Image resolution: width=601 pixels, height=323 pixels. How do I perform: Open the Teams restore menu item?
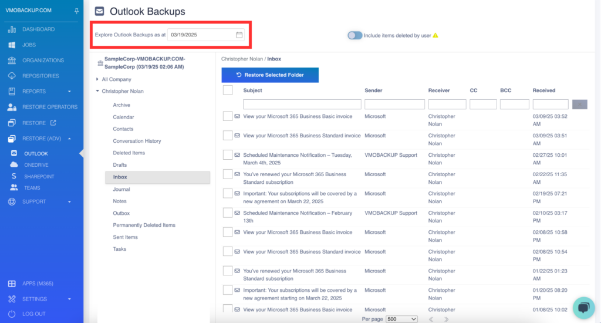point(32,188)
